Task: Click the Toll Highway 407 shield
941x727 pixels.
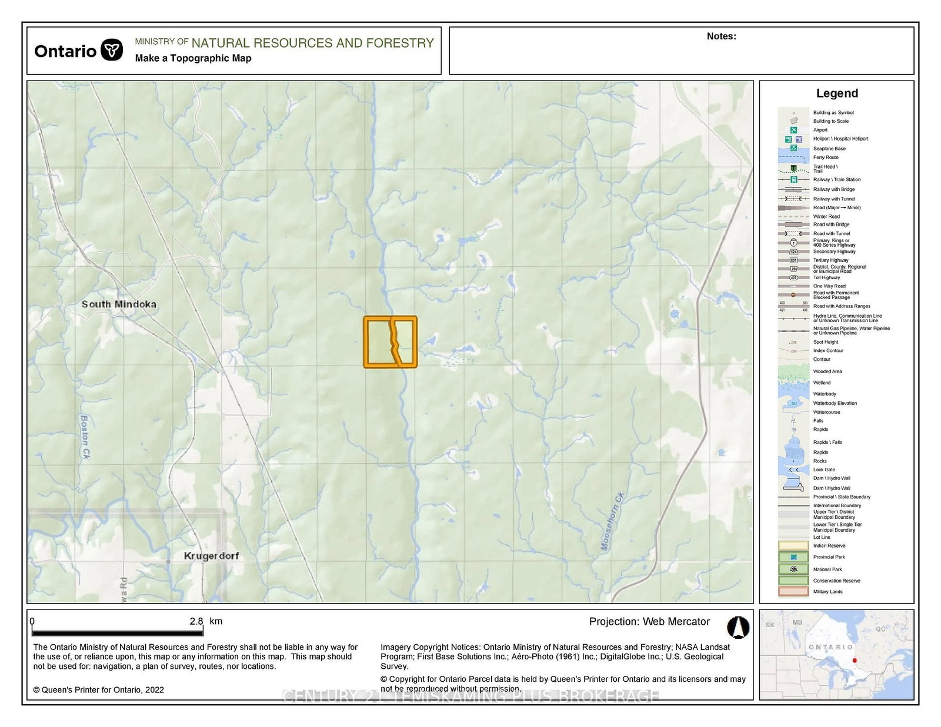Action: tap(793, 277)
